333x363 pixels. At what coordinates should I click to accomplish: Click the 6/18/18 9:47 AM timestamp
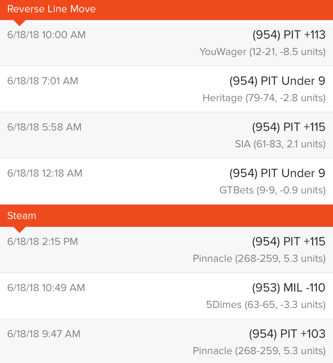[x=44, y=334]
